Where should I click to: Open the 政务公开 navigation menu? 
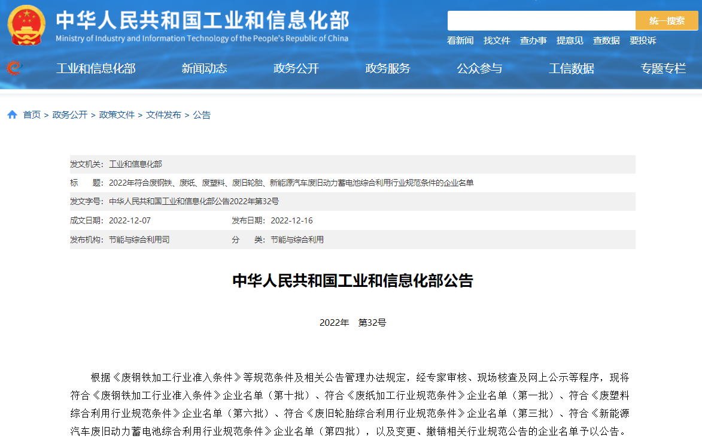[x=296, y=68]
